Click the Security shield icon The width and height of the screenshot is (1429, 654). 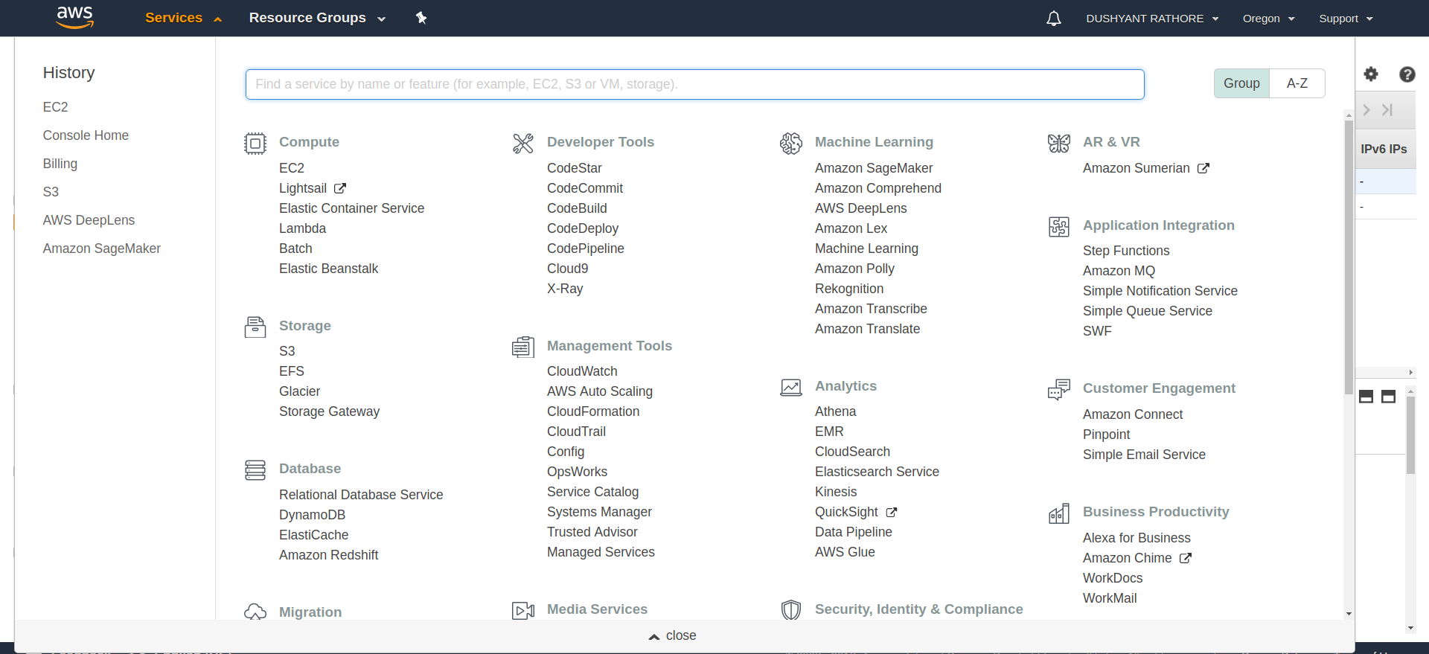pos(791,610)
